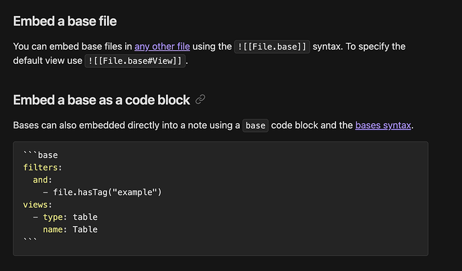Image resolution: width=462 pixels, height=271 pixels.
Task: Click the "Embed a base file" heading
Action: click(65, 21)
